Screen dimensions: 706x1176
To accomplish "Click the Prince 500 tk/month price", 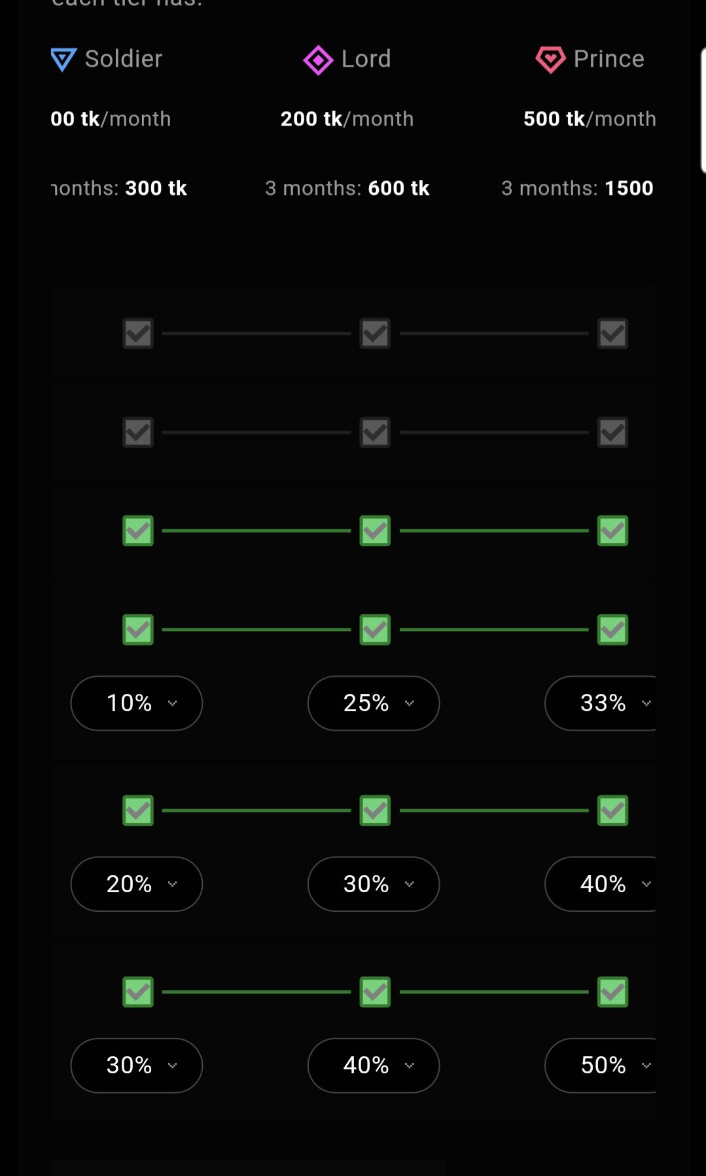I will click(x=590, y=119).
